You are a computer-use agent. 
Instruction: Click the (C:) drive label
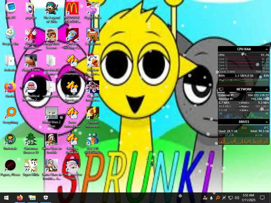coord(244,128)
